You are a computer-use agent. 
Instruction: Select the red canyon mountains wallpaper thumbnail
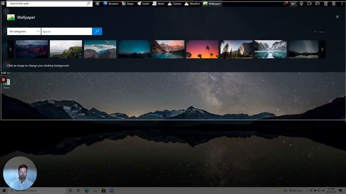(32, 49)
